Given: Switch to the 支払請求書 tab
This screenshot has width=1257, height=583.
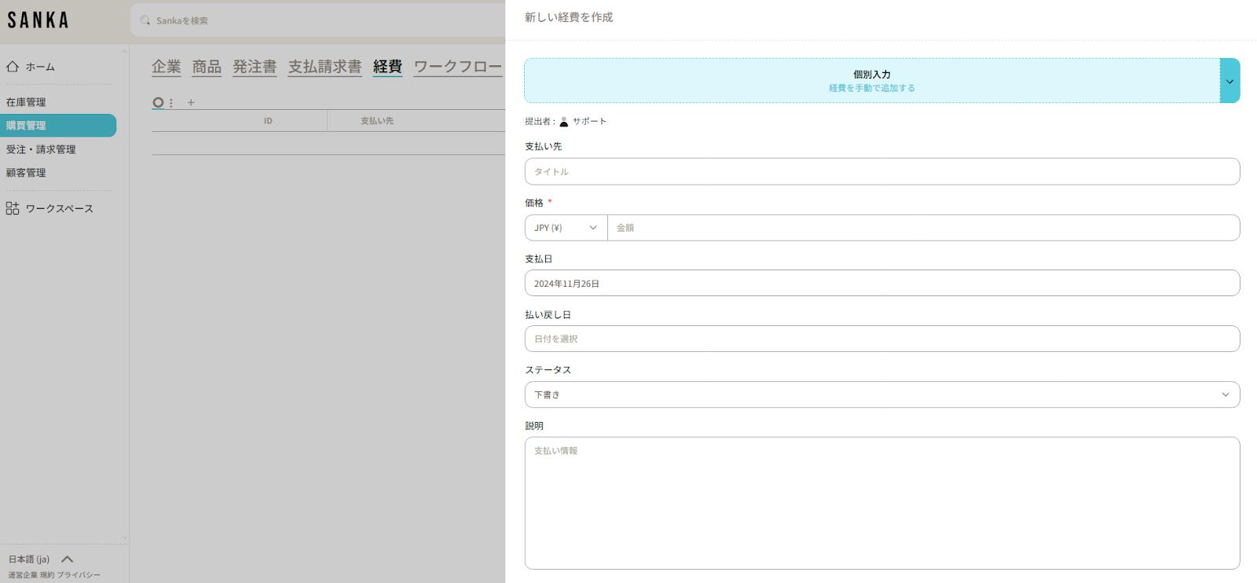Looking at the screenshot, I should pyautogui.click(x=324, y=67).
